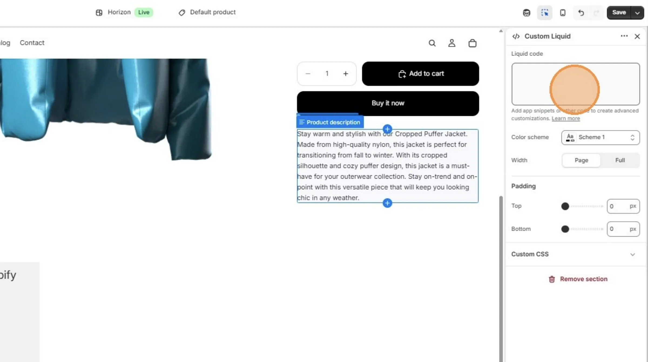The width and height of the screenshot is (648, 362).
Task: Click the quantity value 1 field
Action: point(327,73)
